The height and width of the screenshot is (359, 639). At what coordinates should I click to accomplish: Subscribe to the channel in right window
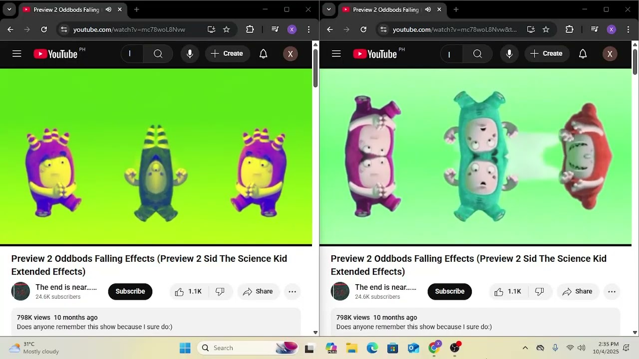[x=450, y=292]
